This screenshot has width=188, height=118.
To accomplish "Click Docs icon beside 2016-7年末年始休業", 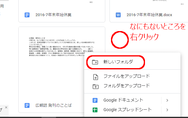I will (x=27, y=15).
